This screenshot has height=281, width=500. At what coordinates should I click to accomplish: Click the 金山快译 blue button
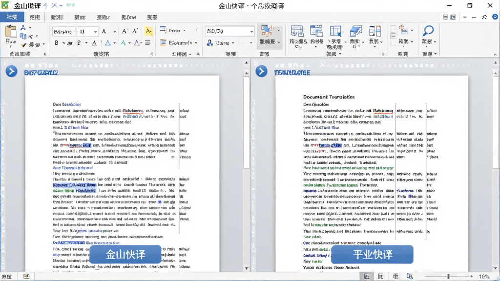pos(125,254)
